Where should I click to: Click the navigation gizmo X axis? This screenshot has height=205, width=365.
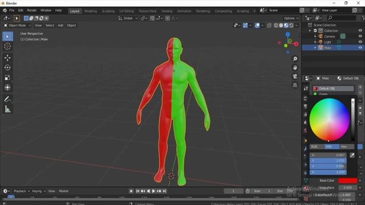pyautogui.click(x=296, y=44)
